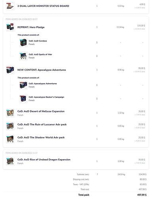This screenshot has height=199, width=152.
Task: Click the CoD: AoD Corebox box thumbnail
Action: [x=23, y=43]
